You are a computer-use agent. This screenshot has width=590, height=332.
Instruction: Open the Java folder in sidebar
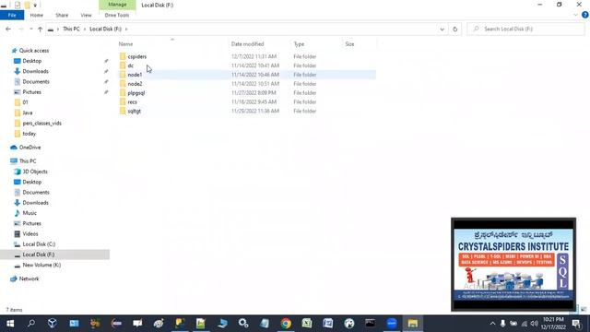[x=28, y=113]
